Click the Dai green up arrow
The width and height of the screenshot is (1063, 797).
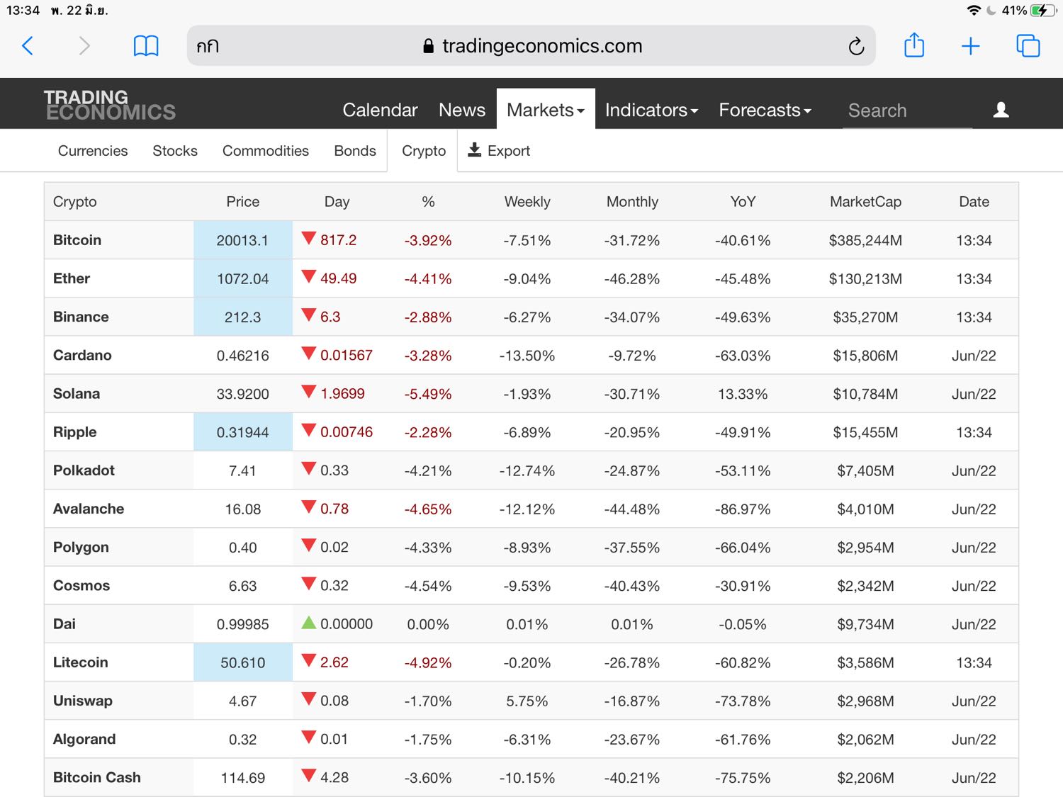pyautogui.click(x=308, y=623)
